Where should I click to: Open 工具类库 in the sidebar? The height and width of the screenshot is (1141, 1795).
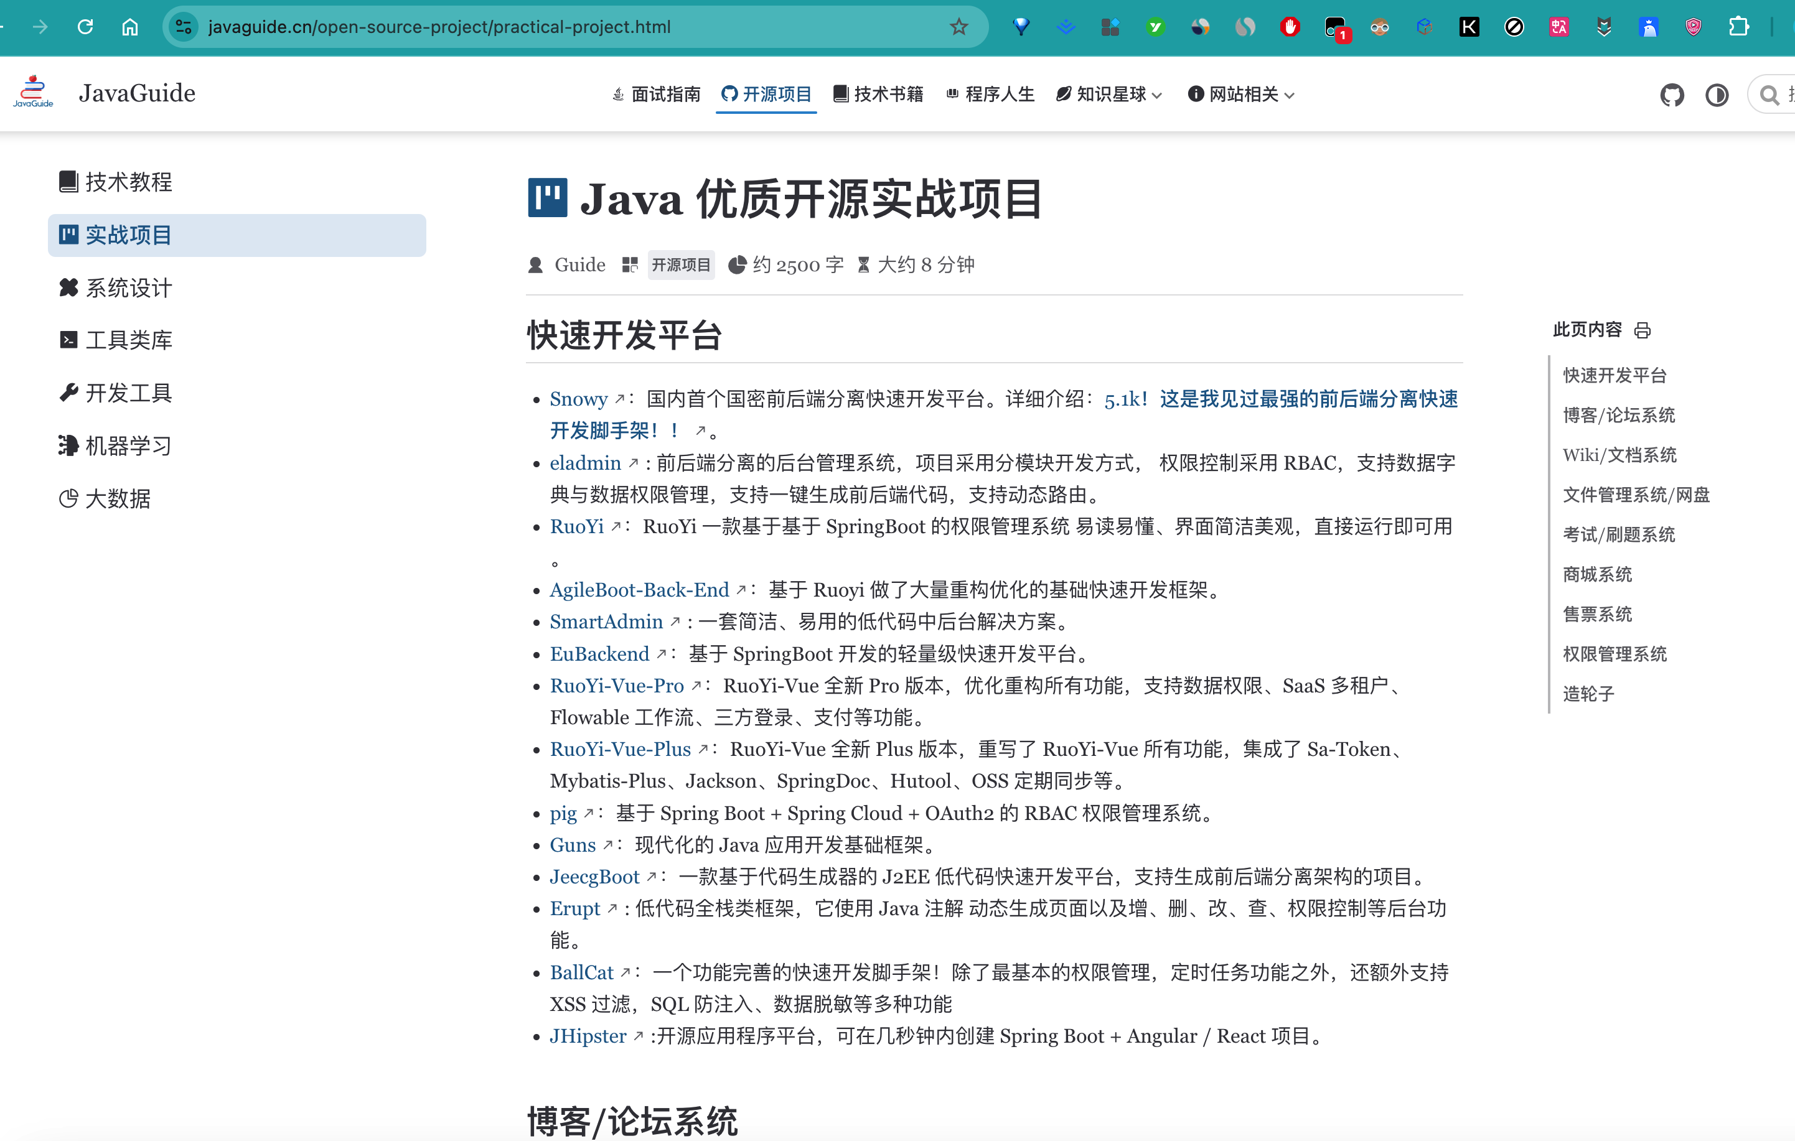(237, 340)
